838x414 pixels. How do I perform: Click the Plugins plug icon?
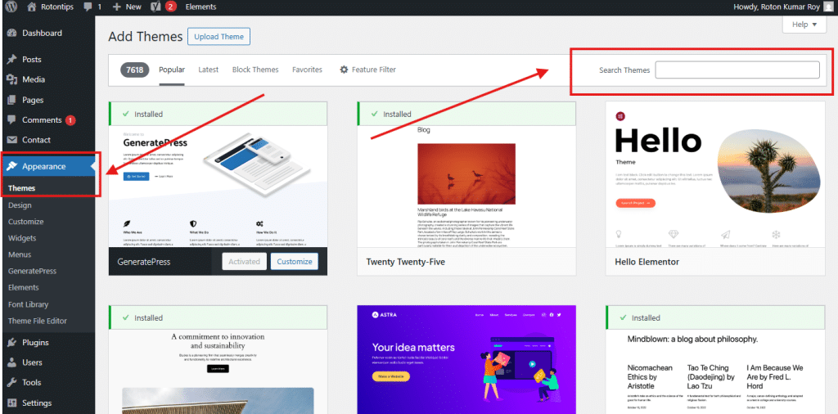click(11, 343)
